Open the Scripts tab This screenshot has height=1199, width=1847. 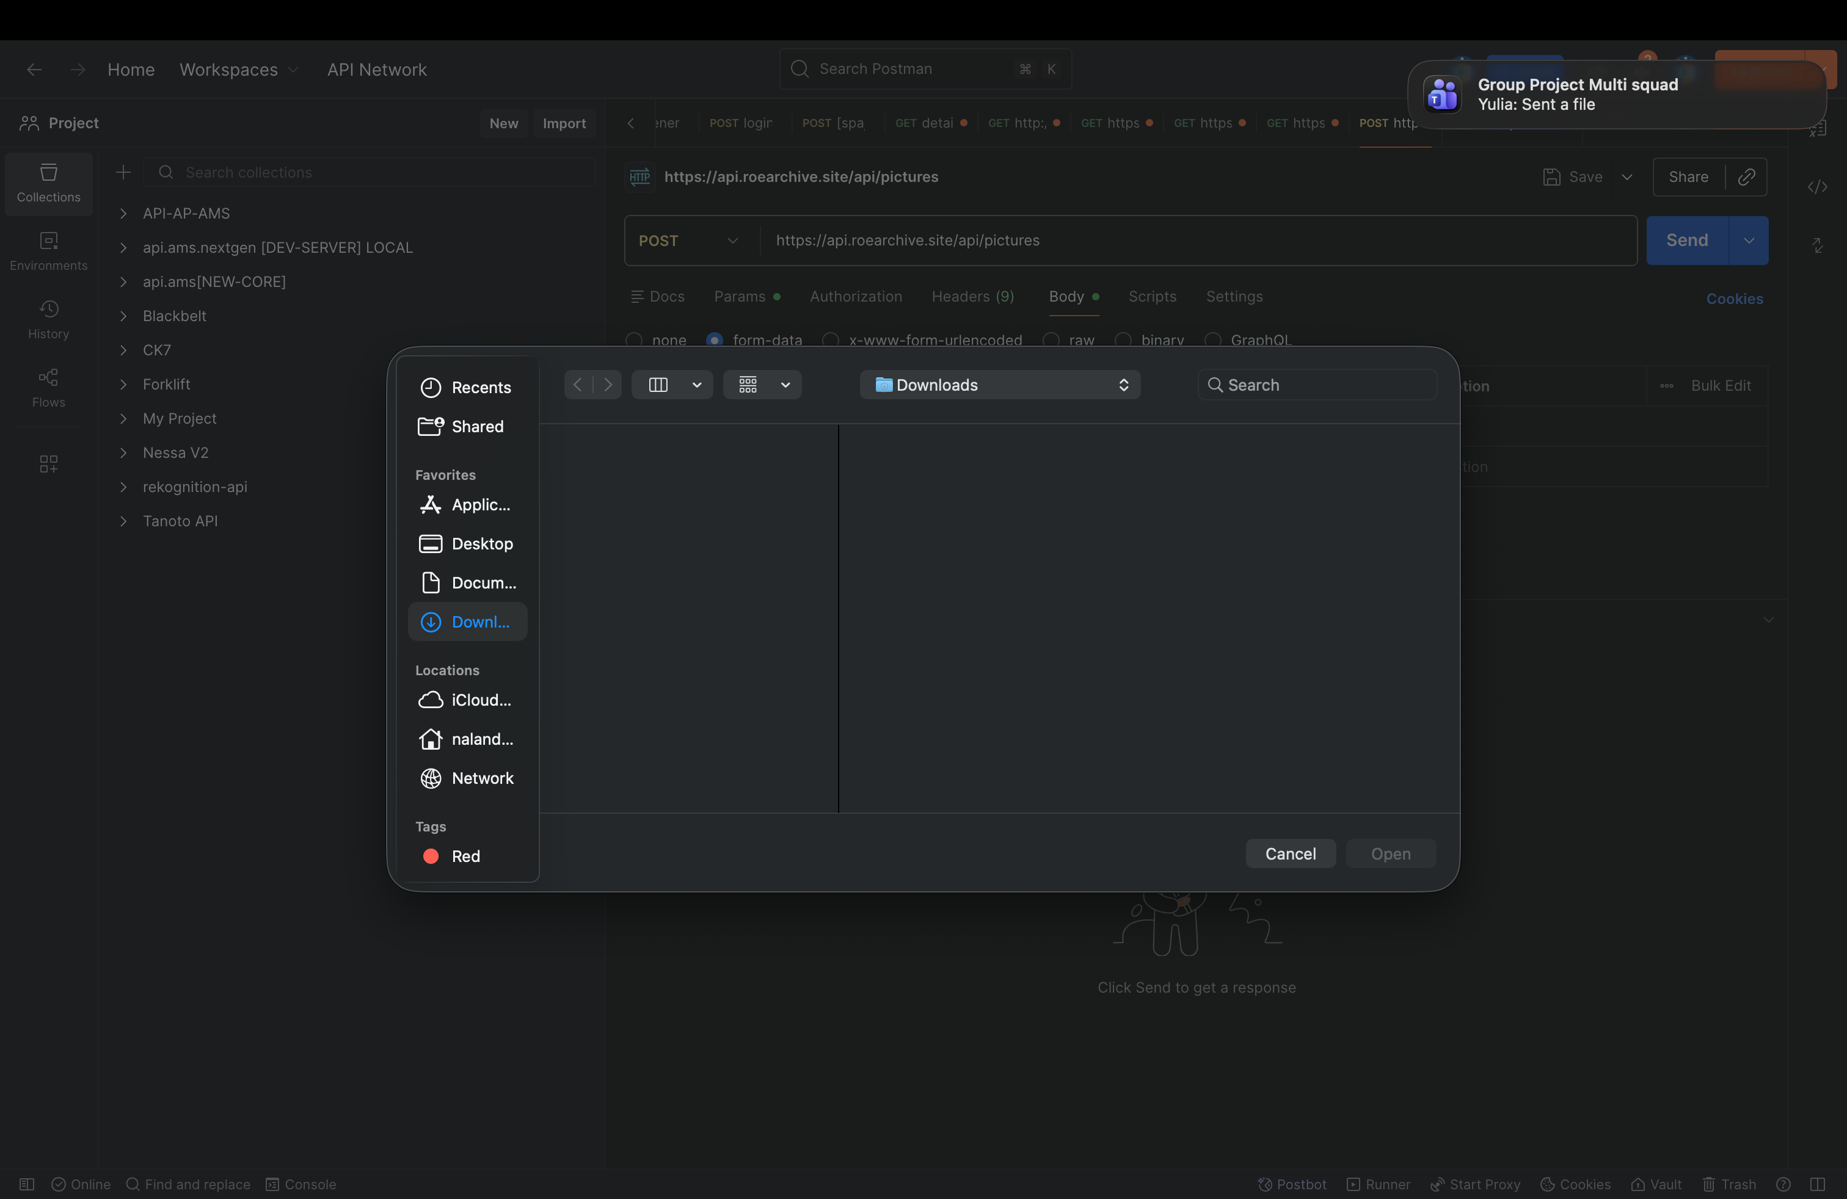[1152, 296]
